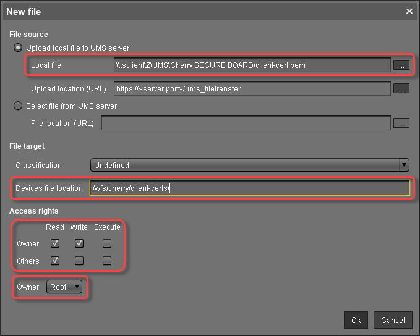The width and height of the screenshot is (420, 336).
Task: Enable Write permission for Others
Action: point(79,261)
